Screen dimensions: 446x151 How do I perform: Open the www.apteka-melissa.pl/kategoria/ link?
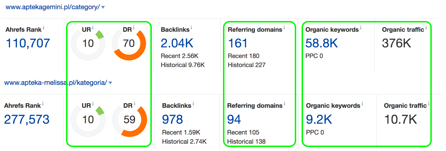(56, 83)
